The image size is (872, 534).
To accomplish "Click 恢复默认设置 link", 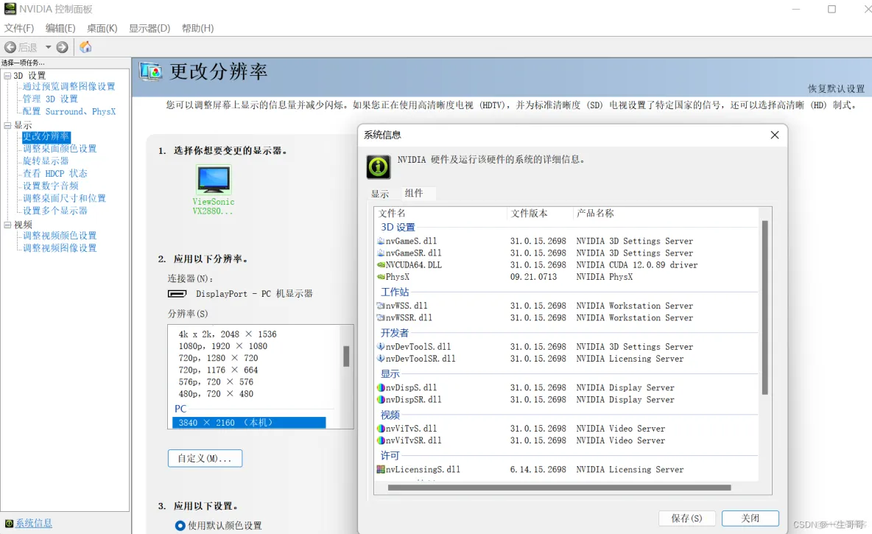I will click(836, 88).
